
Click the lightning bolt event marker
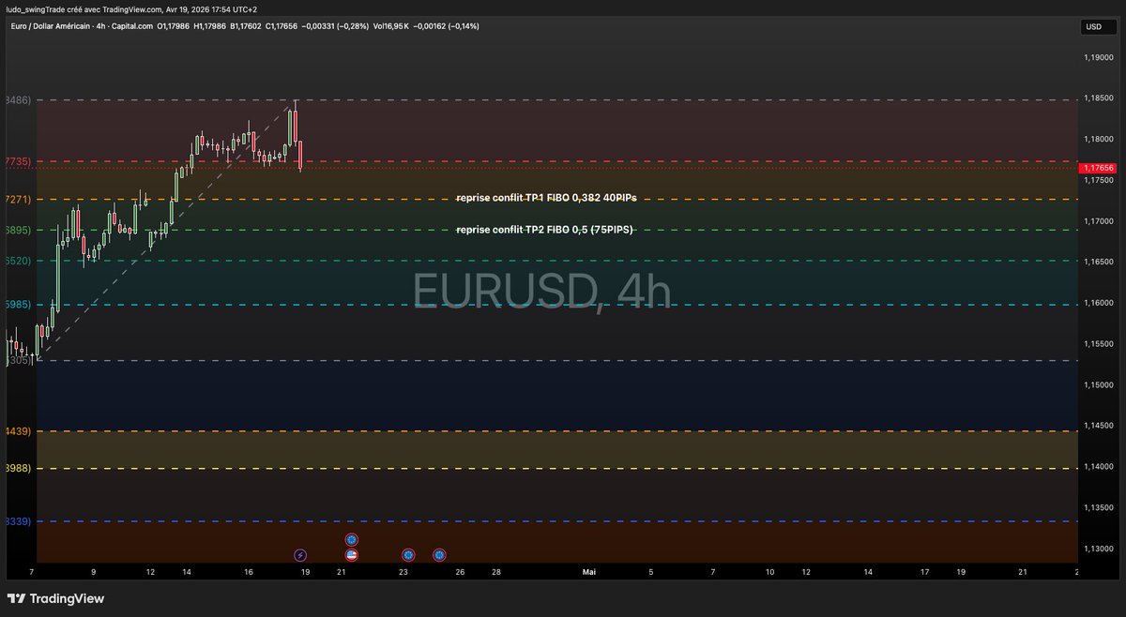300,554
